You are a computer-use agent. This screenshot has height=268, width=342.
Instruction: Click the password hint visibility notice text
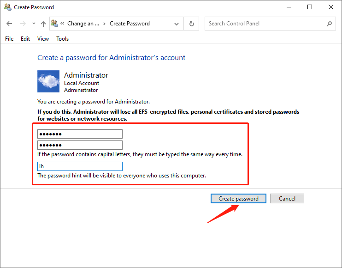tap(122, 176)
